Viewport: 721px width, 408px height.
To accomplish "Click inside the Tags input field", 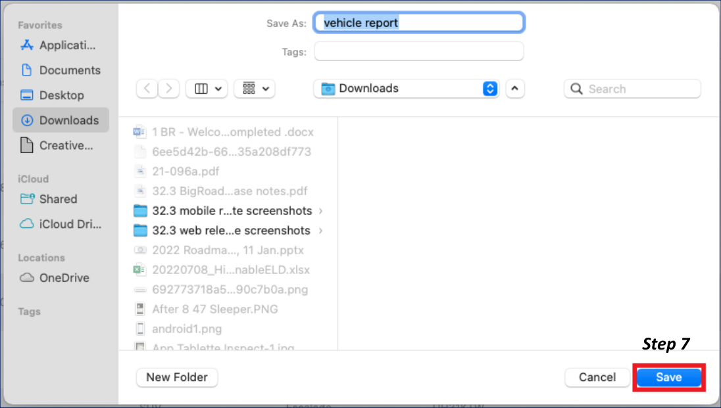I will 419,51.
